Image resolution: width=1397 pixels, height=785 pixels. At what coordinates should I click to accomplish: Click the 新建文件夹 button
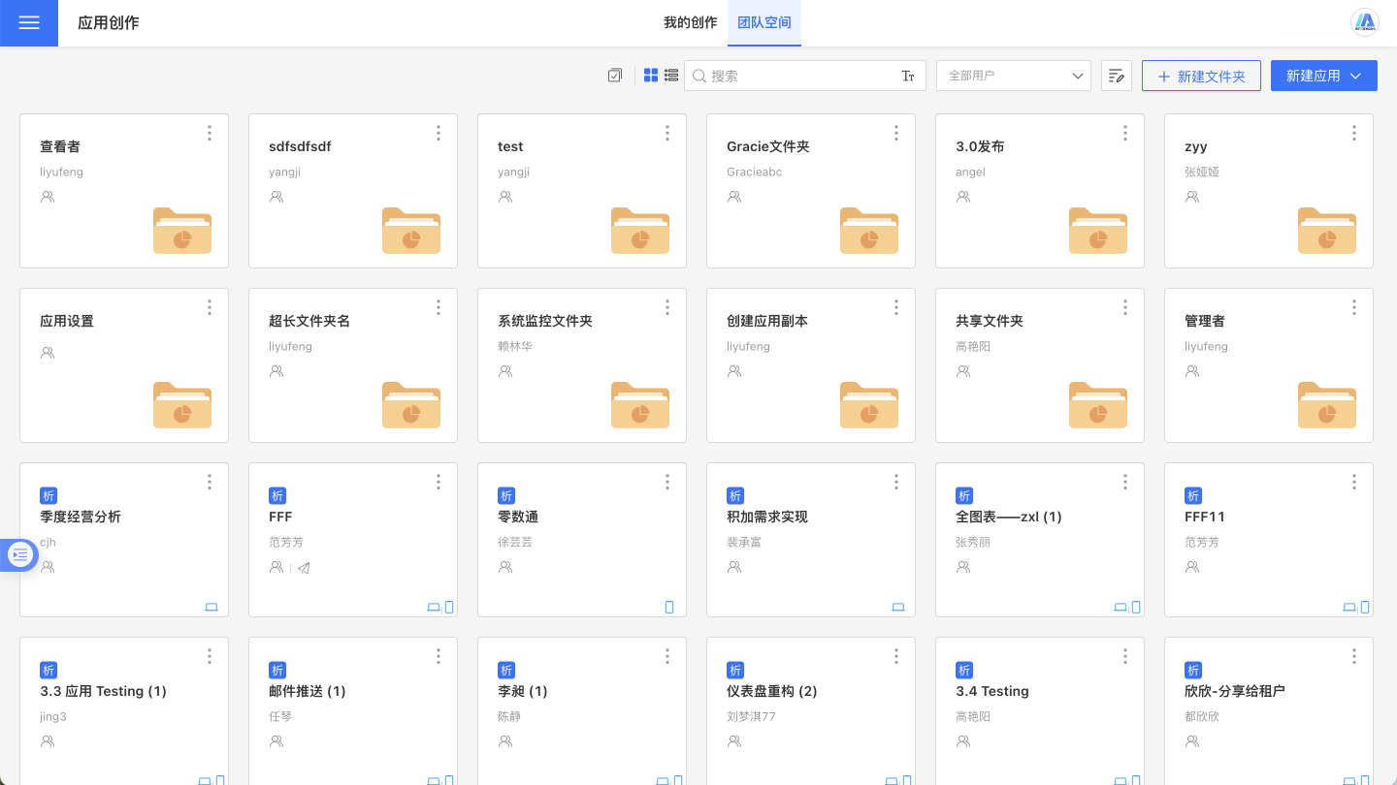click(x=1201, y=76)
